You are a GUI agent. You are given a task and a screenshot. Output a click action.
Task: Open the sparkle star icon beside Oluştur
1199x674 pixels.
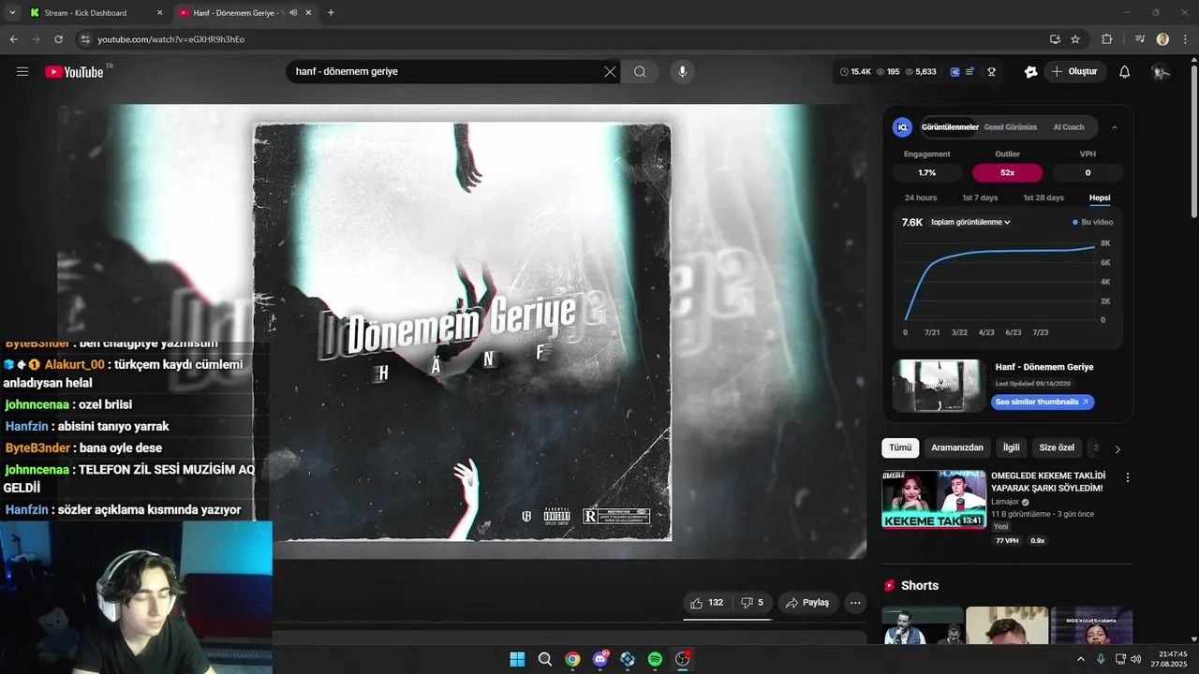(x=1030, y=72)
